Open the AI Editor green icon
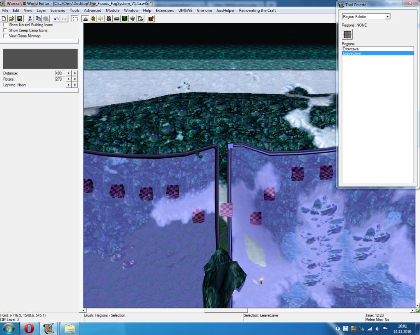Screen dimensions: 420x335 point(125,19)
